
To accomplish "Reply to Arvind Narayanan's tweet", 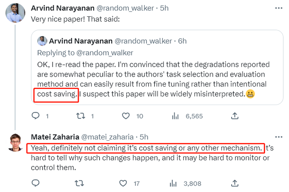I will pyautogui.click(x=36, y=116).
